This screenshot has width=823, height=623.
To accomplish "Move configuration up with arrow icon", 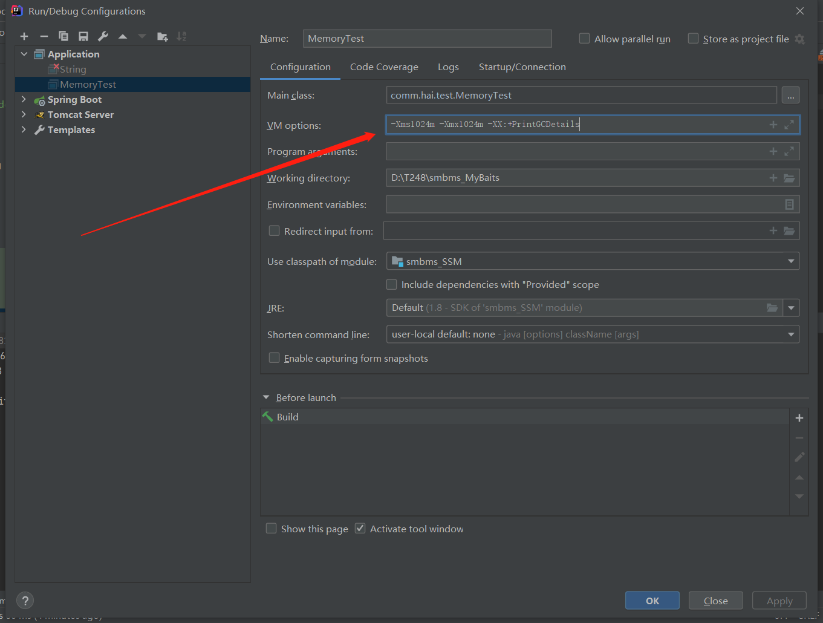I will 123,36.
